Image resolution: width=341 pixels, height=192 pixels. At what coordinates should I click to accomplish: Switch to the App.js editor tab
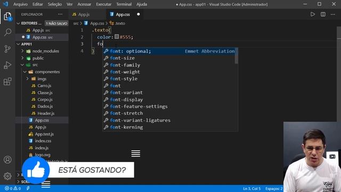84,14
